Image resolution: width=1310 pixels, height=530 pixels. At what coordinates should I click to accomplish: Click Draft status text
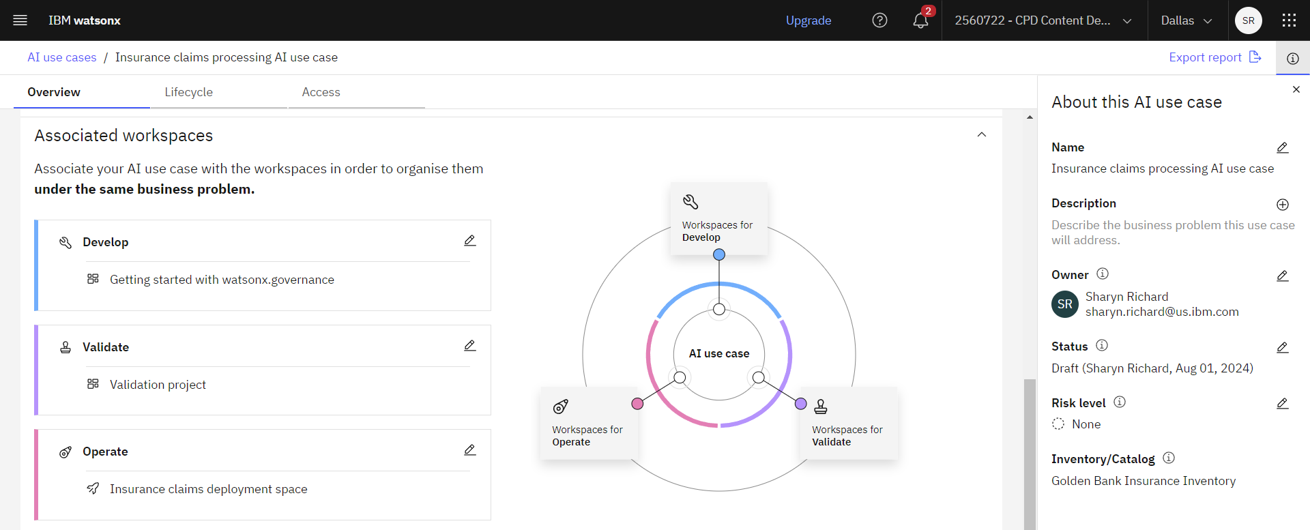[1152, 368]
